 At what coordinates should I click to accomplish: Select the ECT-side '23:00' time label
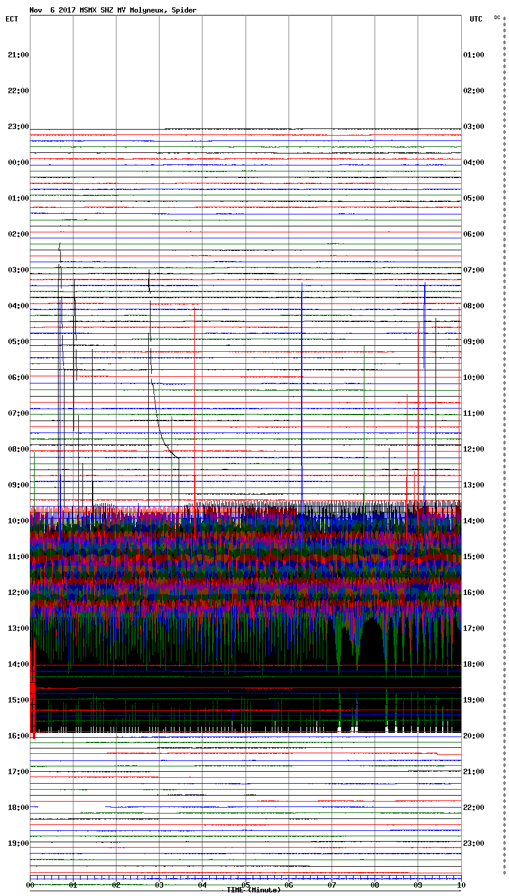click(19, 127)
